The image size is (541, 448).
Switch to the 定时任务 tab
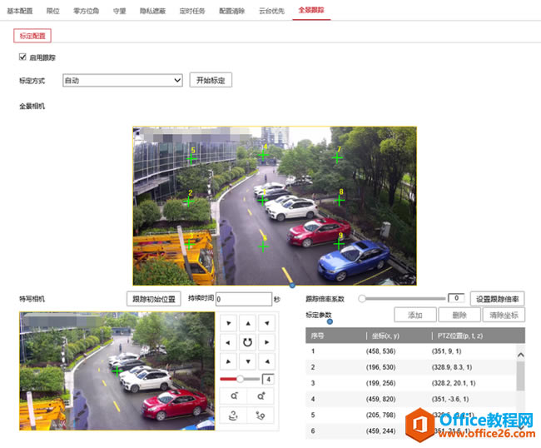[192, 11]
